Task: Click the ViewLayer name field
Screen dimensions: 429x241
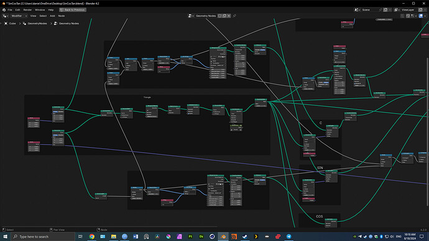Action: click(x=409, y=10)
